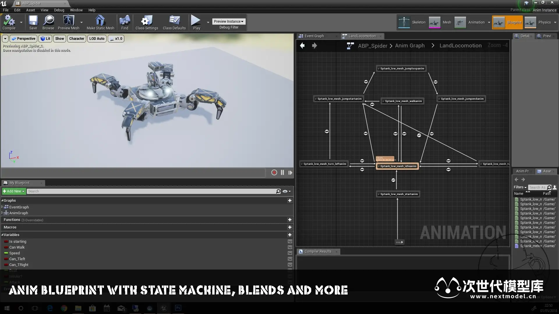The image size is (559, 314).
Task: Open Preview Instance debug filter dropdown
Action: 229,22
